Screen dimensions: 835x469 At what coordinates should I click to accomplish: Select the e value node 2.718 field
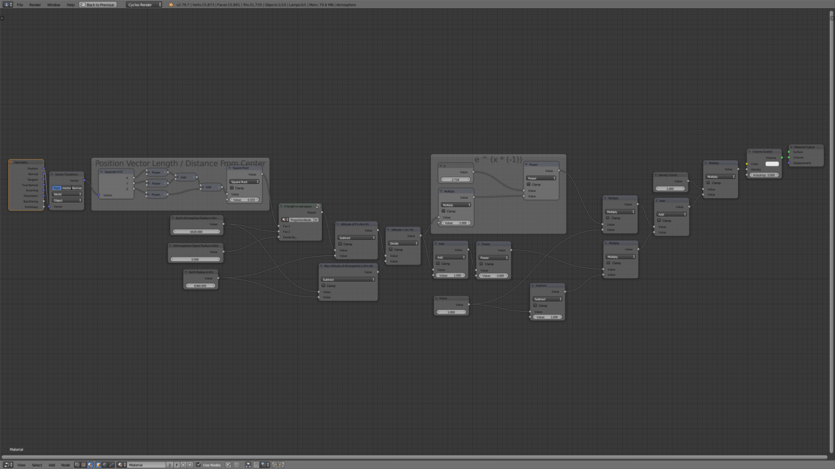coord(455,180)
